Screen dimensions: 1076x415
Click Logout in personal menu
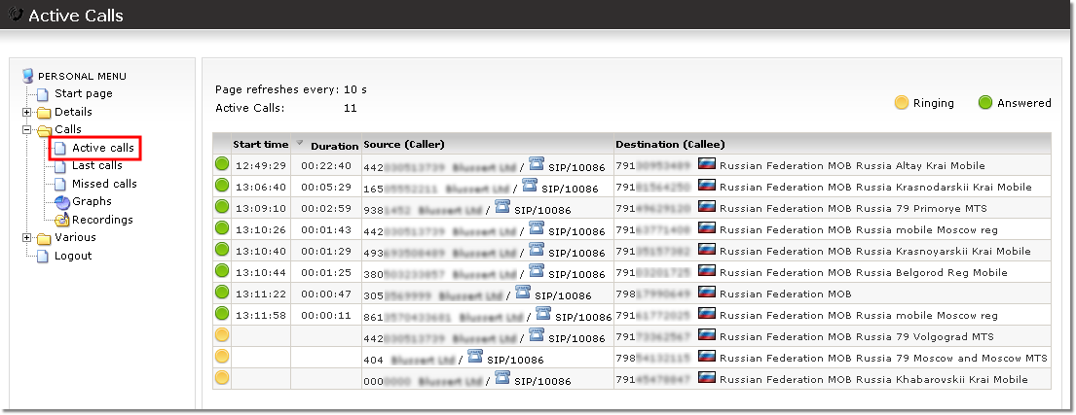pos(73,256)
